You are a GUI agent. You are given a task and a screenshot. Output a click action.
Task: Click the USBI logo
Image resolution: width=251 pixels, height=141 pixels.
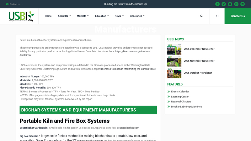click(x=21, y=16)
